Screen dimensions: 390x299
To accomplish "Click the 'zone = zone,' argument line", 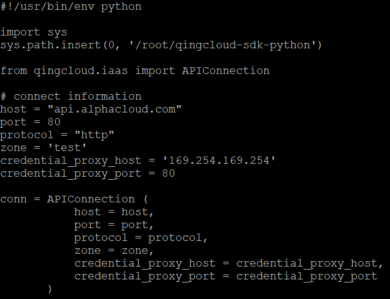I will [x=114, y=251].
